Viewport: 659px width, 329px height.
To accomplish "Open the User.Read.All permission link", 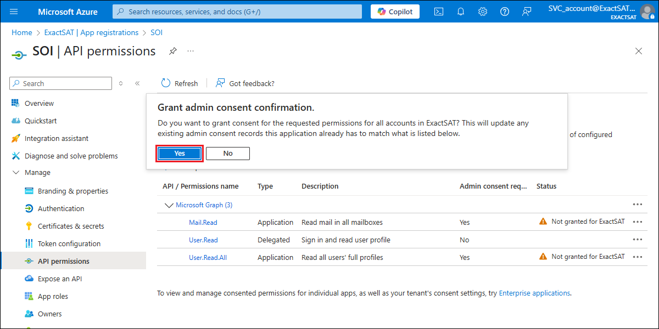I will pyautogui.click(x=208, y=257).
